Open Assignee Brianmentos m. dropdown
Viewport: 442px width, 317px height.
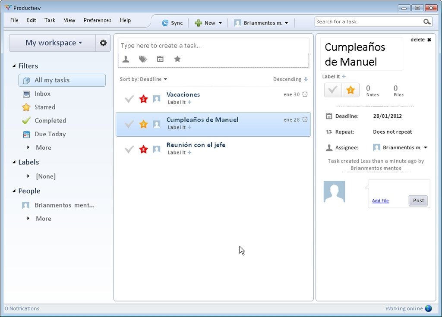(x=400, y=148)
